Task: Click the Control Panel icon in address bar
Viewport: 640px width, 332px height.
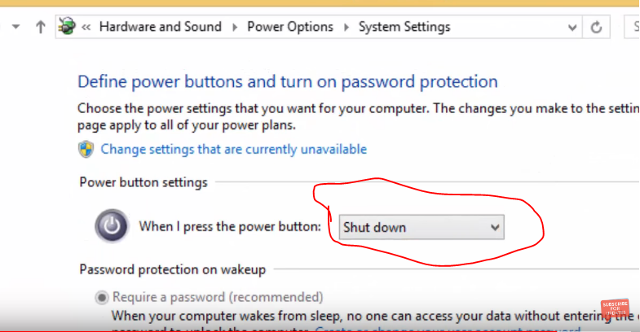Action: 68,27
